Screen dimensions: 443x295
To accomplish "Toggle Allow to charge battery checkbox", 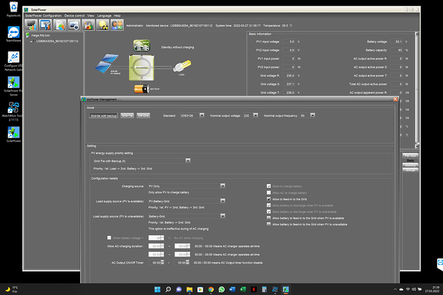I will pos(268,186).
